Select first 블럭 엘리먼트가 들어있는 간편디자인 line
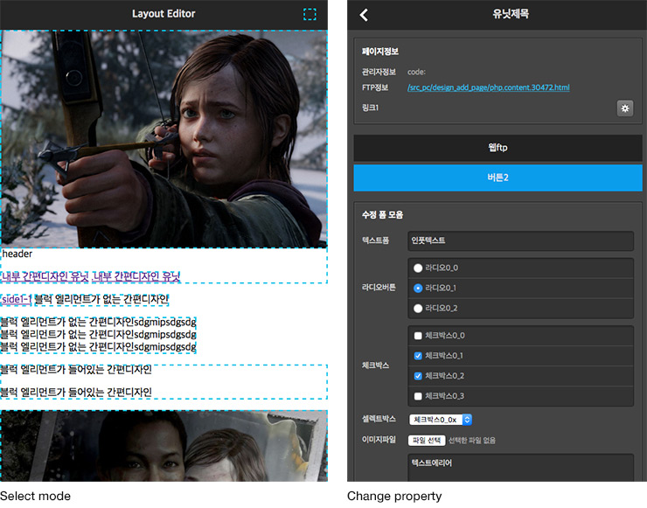 [76, 369]
